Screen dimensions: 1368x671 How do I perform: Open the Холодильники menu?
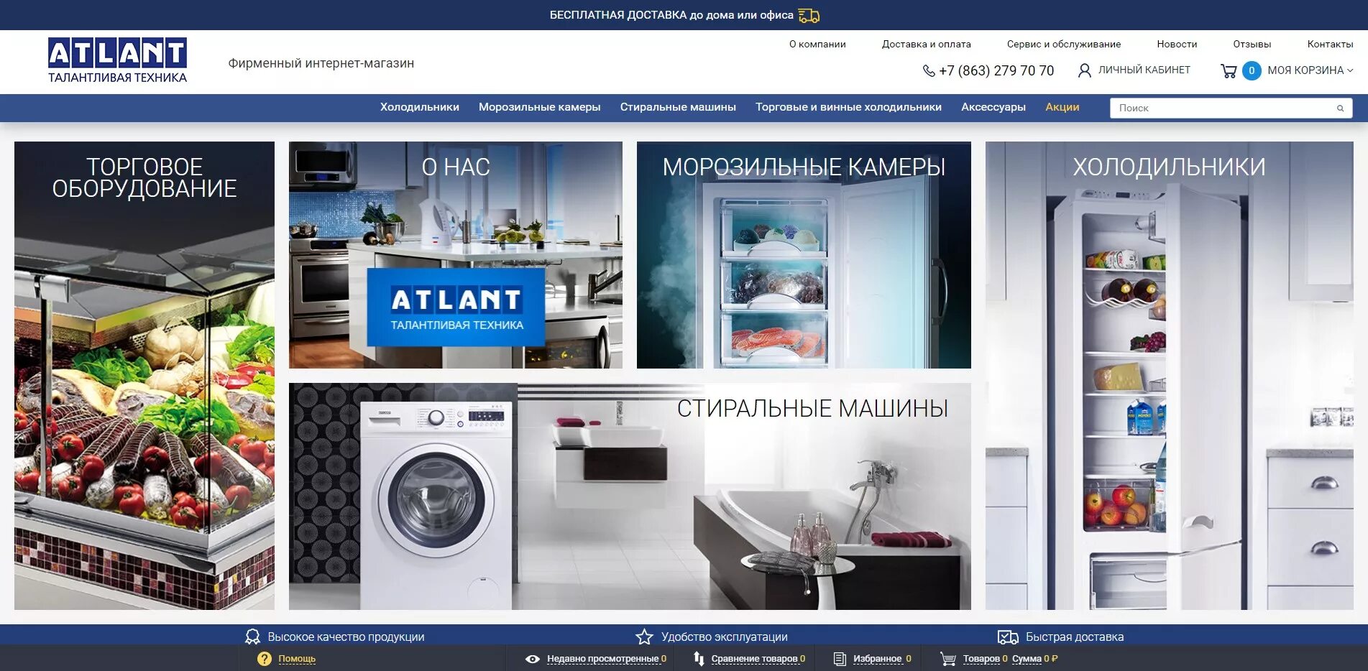coord(420,107)
